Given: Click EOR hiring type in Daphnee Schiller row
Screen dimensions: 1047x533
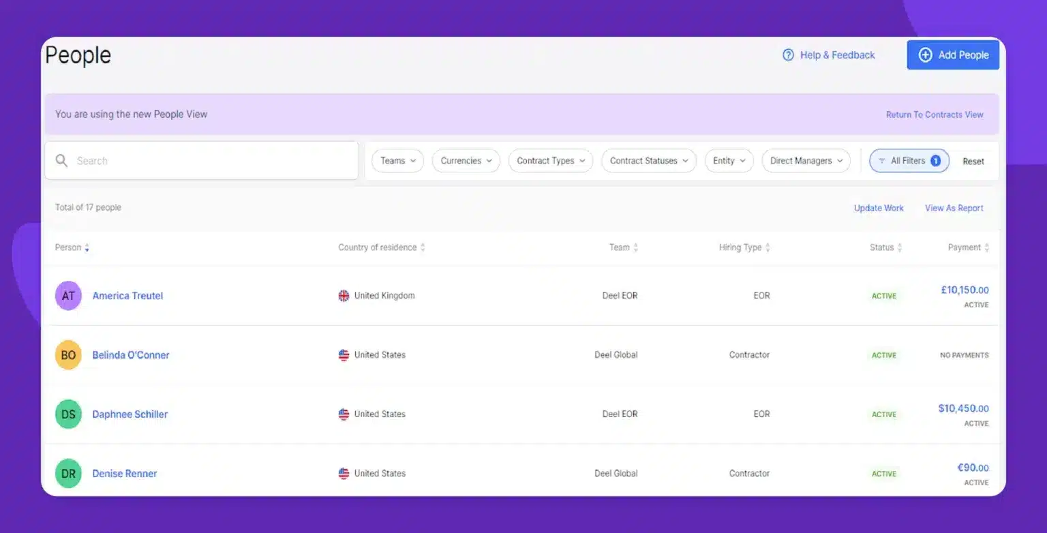Looking at the screenshot, I should pyautogui.click(x=761, y=414).
